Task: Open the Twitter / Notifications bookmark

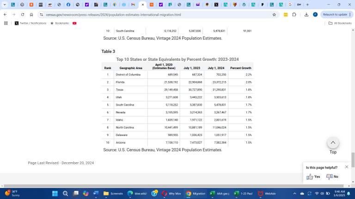Action: point(31,23)
